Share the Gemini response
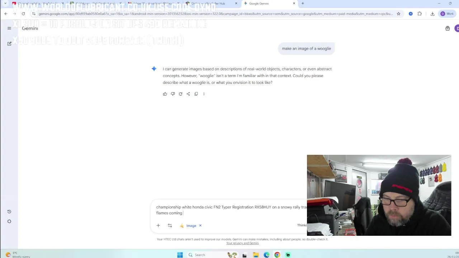The width and height of the screenshot is (459, 258). click(x=188, y=94)
